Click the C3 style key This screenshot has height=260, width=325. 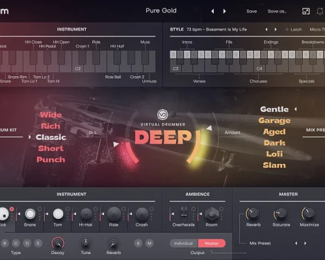click(x=175, y=66)
